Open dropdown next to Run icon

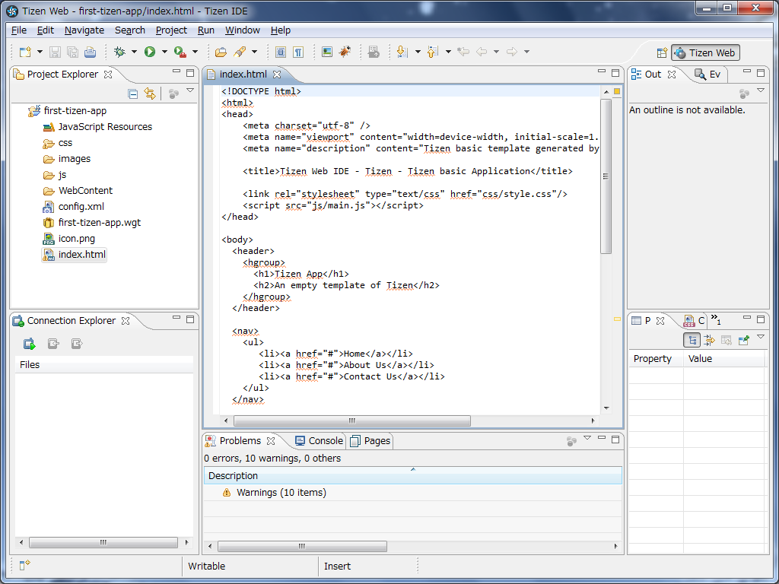(x=164, y=52)
